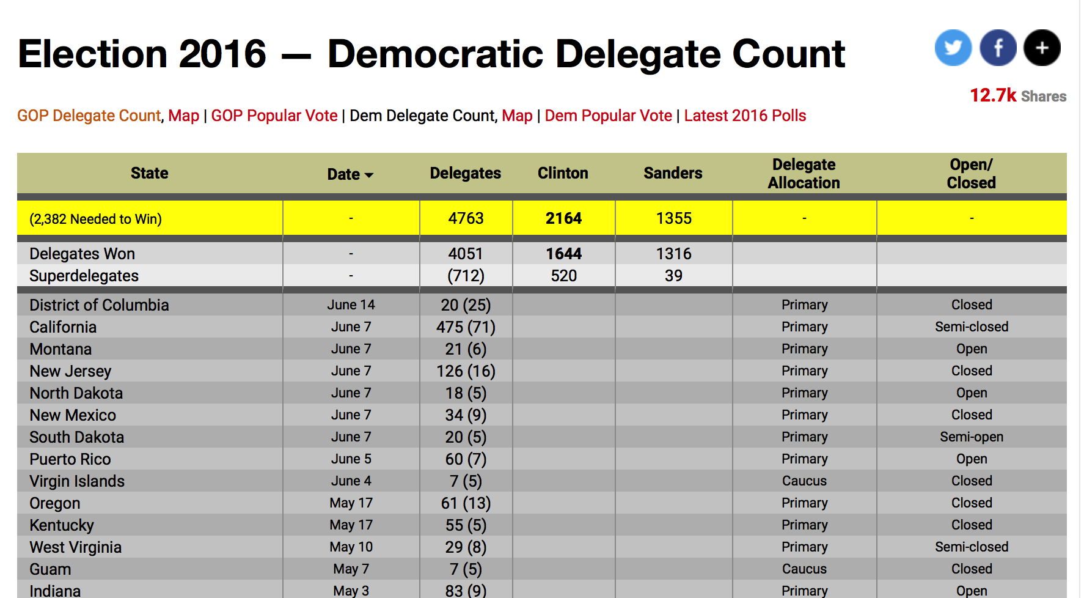Sort the table by State column
The width and height of the screenshot is (1084, 598).
(149, 174)
